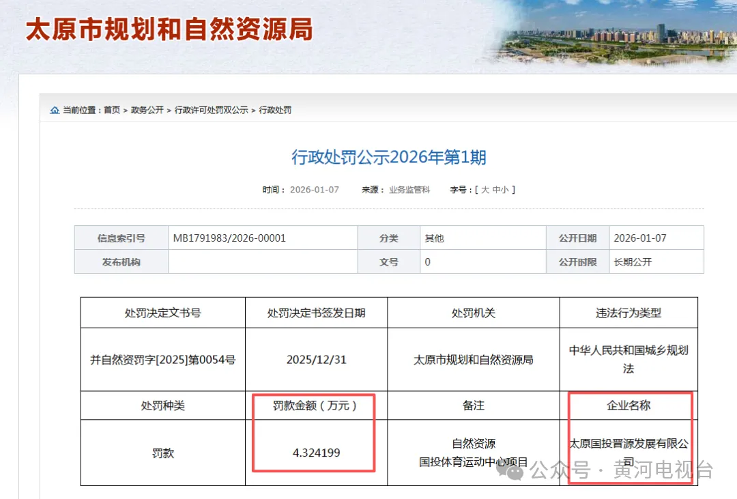
Task: Click the fine amount 4.324199
Action: (x=317, y=453)
